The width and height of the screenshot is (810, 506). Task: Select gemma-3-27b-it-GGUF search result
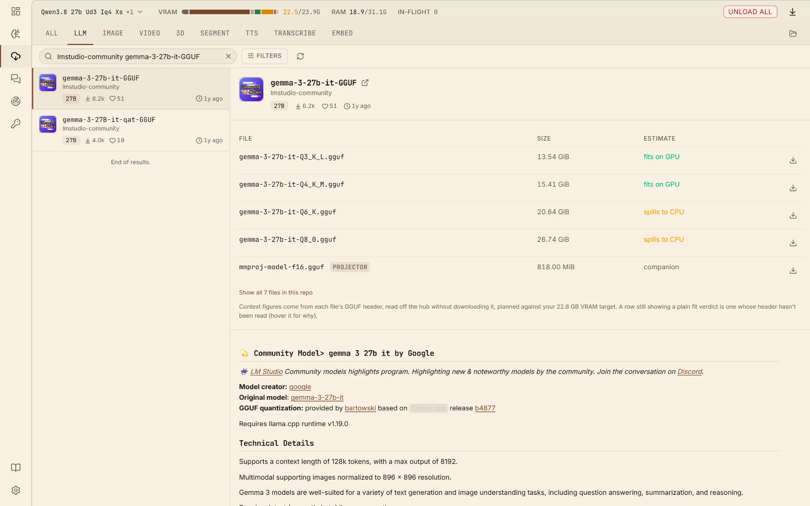(131, 89)
